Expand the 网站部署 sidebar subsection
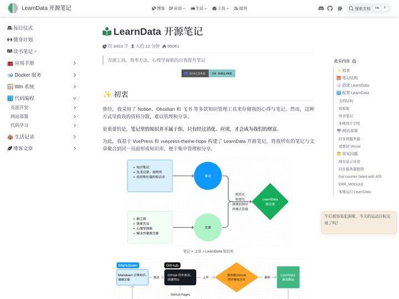Image resolution: width=399 pixels, height=299 pixels. (74, 116)
